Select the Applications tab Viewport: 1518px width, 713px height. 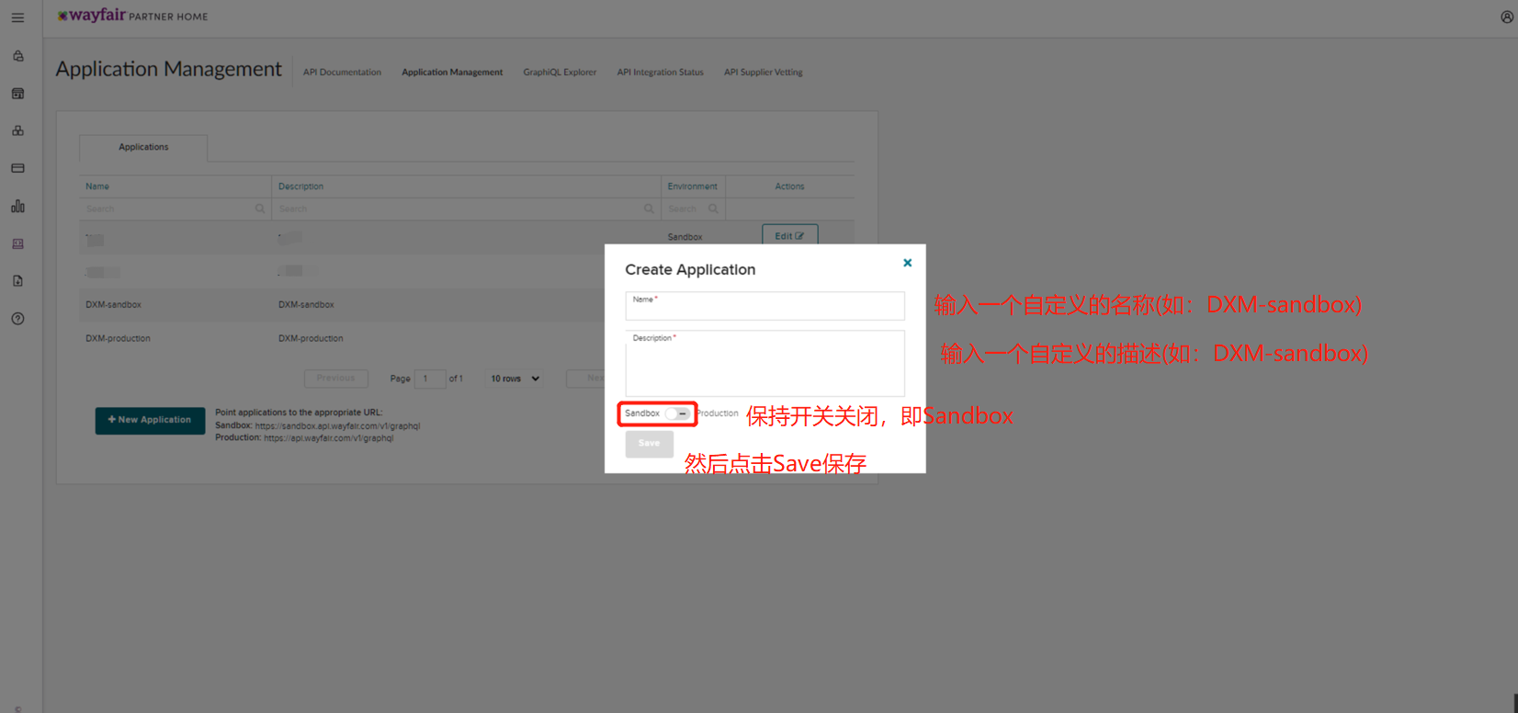(x=143, y=147)
